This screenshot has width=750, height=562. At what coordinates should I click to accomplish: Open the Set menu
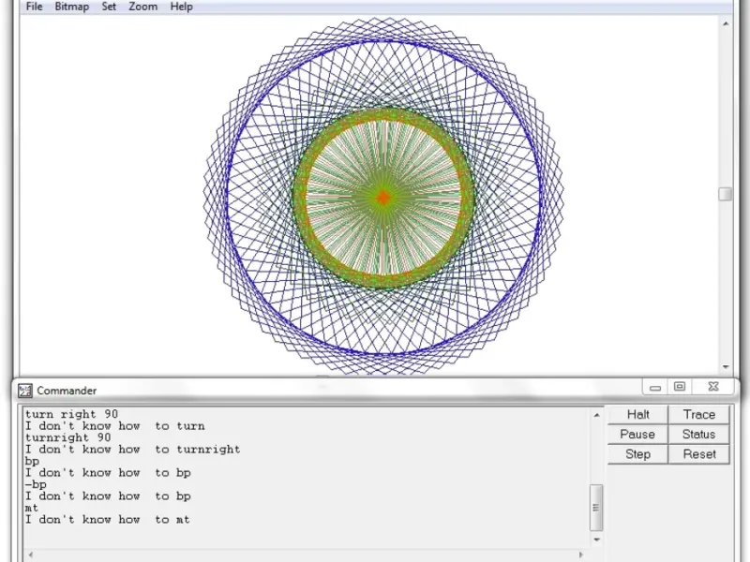pos(109,7)
